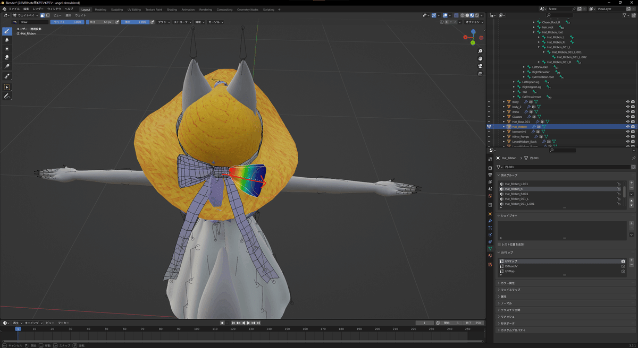Viewport: 638px width, 348px height.
Task: Open the Texture properties tab
Action: tap(490, 264)
